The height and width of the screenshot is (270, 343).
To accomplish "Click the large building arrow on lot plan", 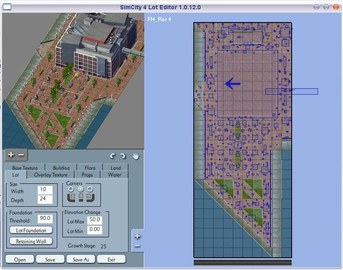I will pos(232,84).
